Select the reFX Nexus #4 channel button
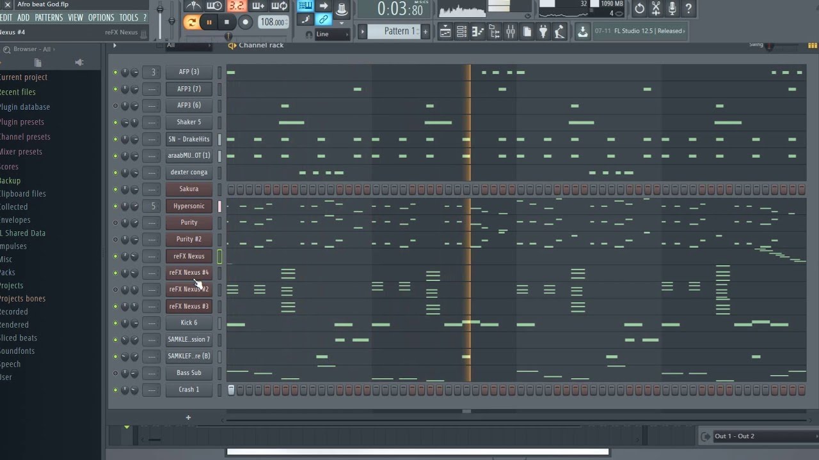 (x=189, y=273)
